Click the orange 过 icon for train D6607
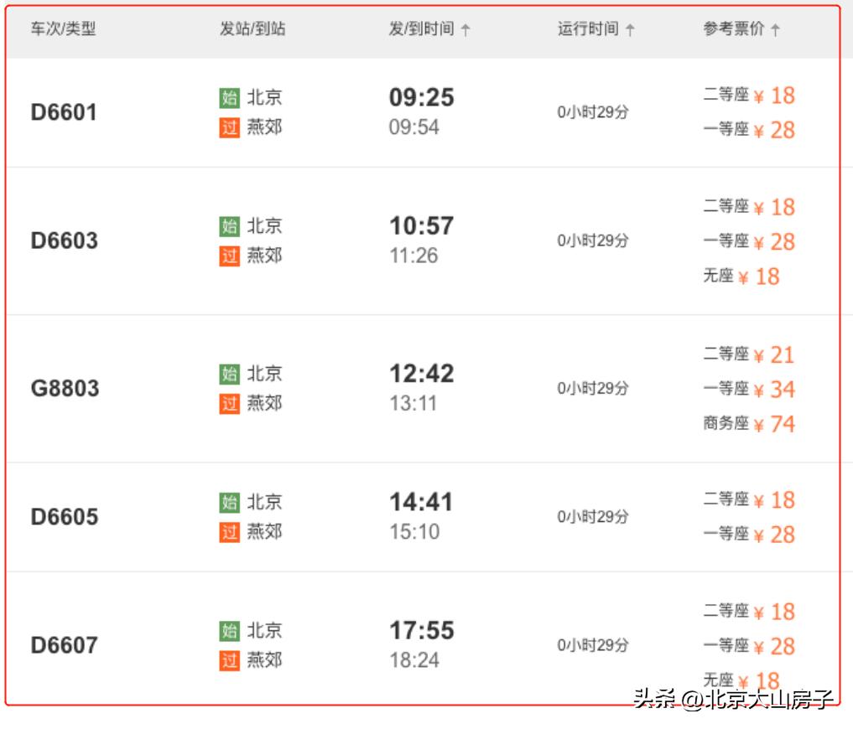The image size is (853, 729). (229, 660)
